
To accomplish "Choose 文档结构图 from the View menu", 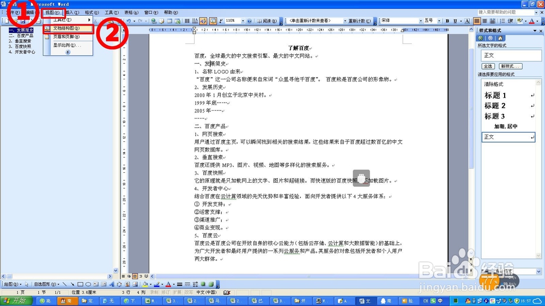I will pos(69,28).
